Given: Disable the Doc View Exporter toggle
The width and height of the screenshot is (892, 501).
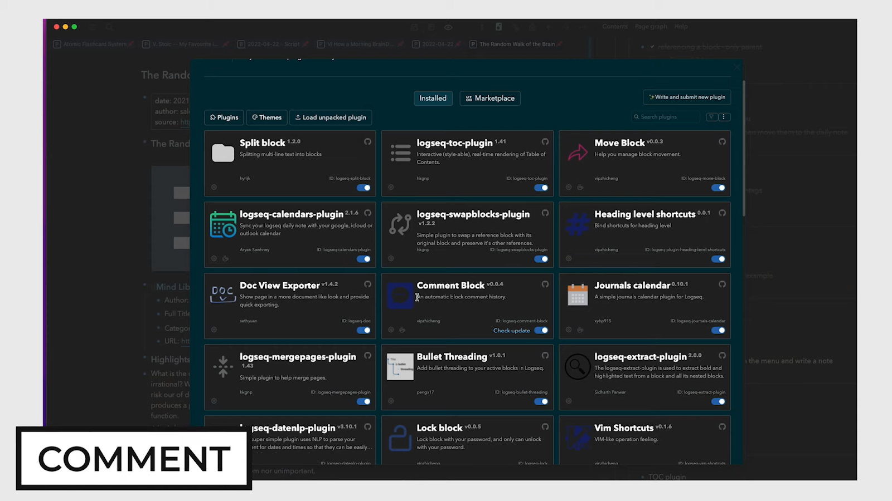Looking at the screenshot, I should (363, 330).
